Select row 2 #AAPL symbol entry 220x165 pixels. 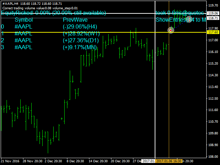(x=23, y=40)
